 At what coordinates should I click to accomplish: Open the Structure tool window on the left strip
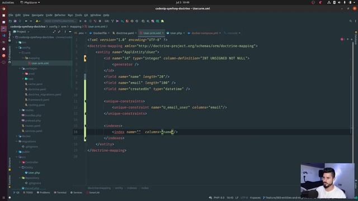pyautogui.click(x=10, y=164)
